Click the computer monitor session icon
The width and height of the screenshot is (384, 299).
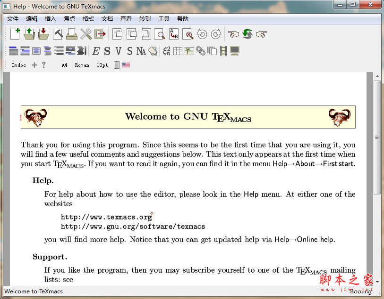[x=235, y=51]
